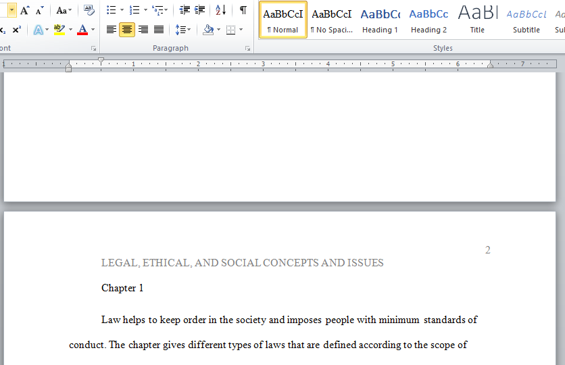Screen dimensions: 565x365
Task: Apply the Heading 1 style
Action: [x=380, y=20]
